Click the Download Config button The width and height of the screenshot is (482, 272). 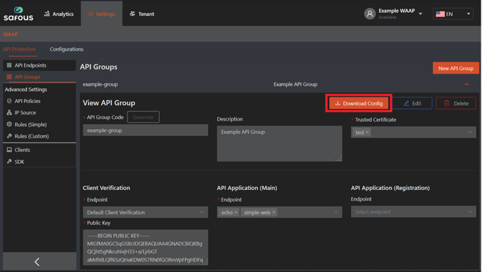tap(359, 103)
